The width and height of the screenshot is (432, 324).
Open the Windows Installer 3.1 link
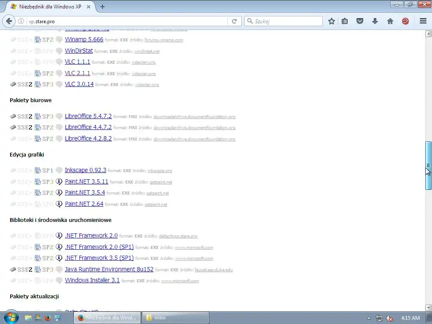click(92, 280)
